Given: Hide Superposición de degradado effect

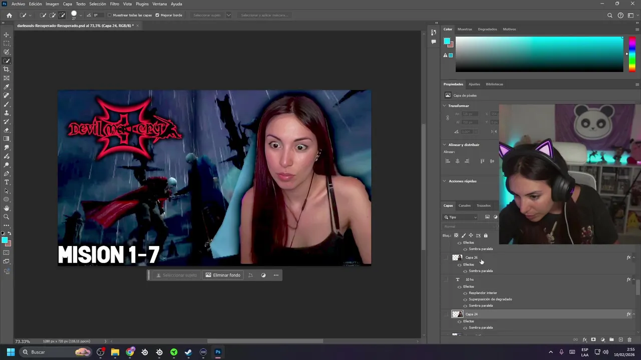Looking at the screenshot, I should pos(465,299).
